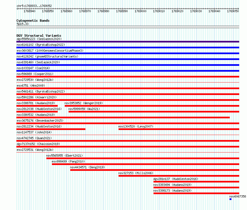This screenshot has height=210, width=247.
Task: Select nsv3388781 (Audano2019) variant
Action: click(36, 103)
